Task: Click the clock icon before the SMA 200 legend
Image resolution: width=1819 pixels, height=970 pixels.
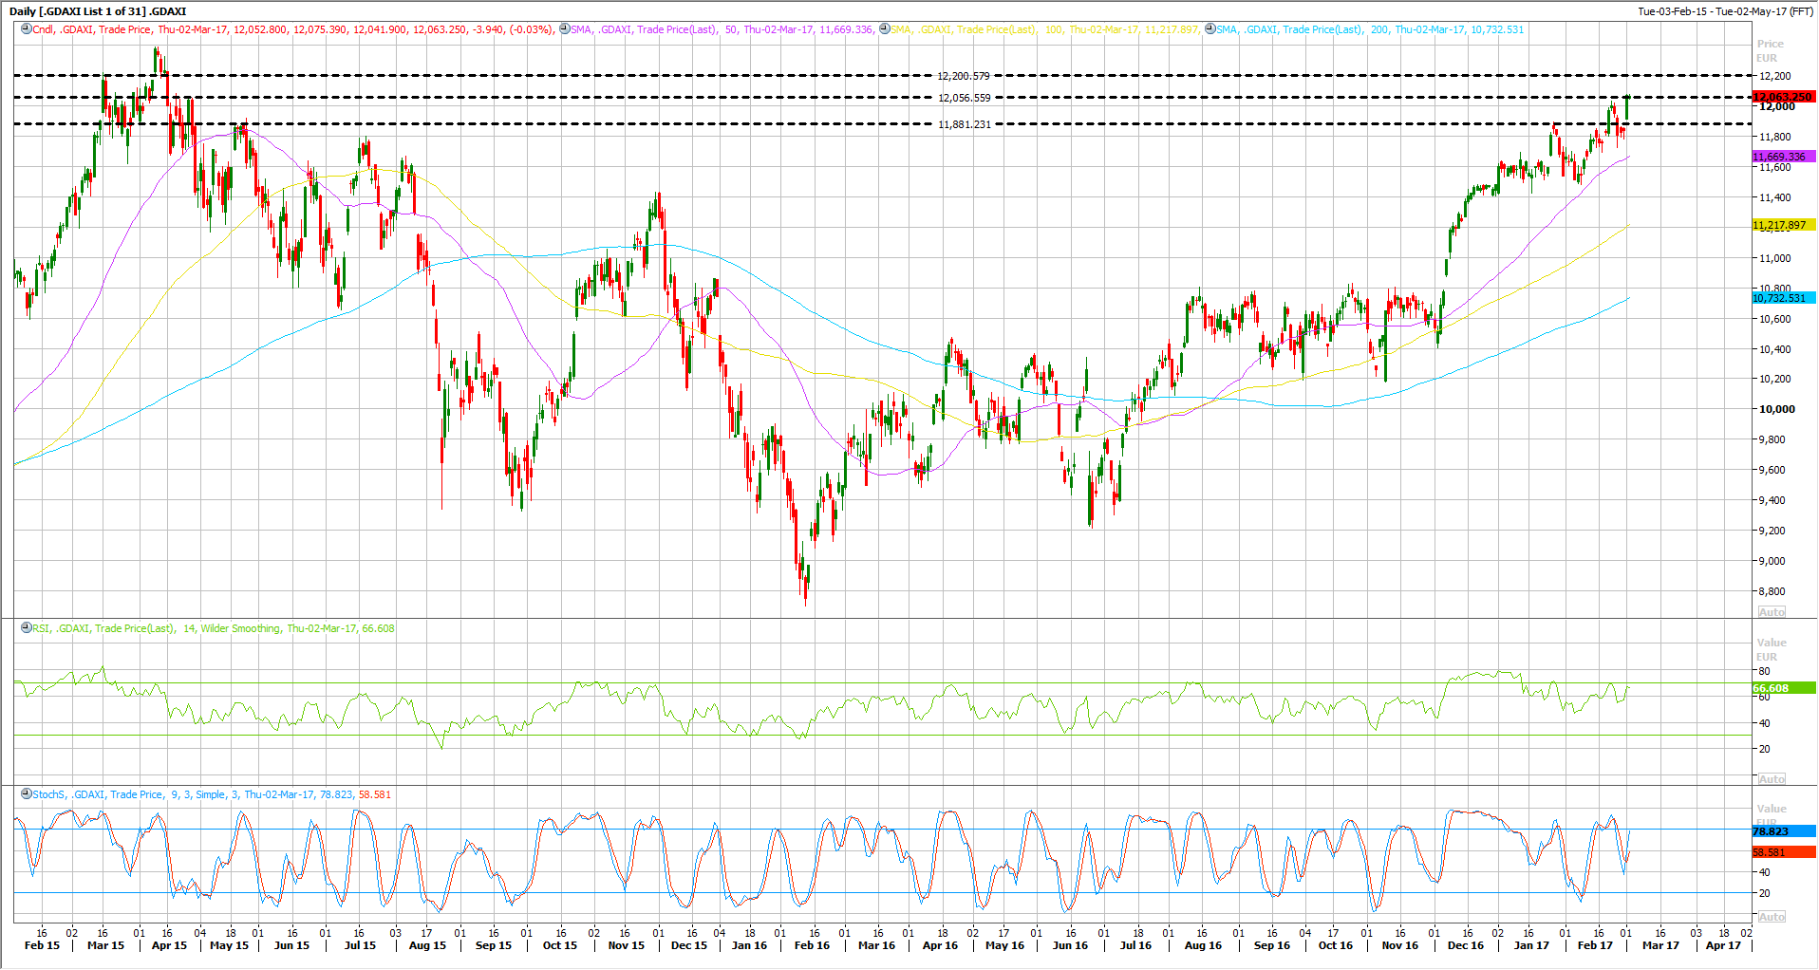Action: pyautogui.click(x=1210, y=29)
